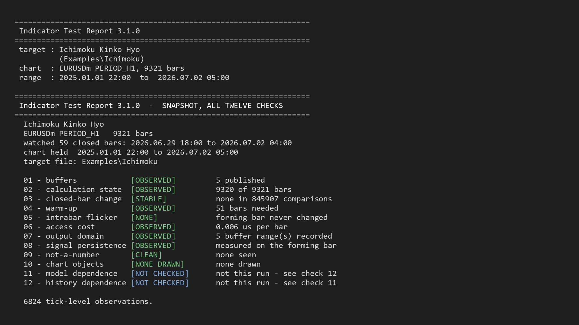Screen dimensions: 579x325
Task: Click the 'target : Ichimoku Kinko Hyo' line
Action: click(79, 50)
